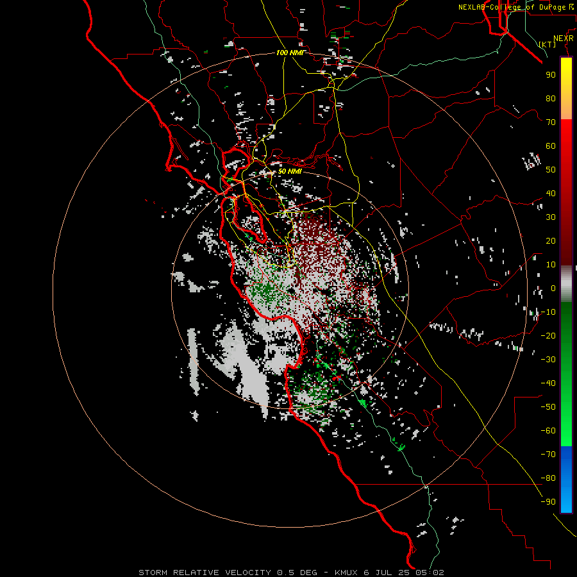The width and height of the screenshot is (577, 577).
Task: Select the -10 value on the velocity scale
Action: 548,312
